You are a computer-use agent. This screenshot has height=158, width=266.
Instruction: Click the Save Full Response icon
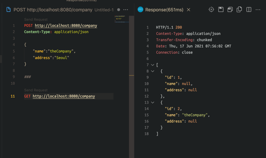click(x=221, y=10)
